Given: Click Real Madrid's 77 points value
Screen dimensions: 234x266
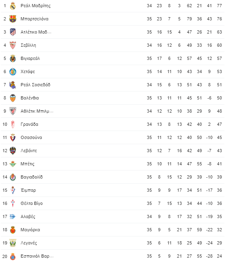Looking at the screenshot, I should (219, 6).
